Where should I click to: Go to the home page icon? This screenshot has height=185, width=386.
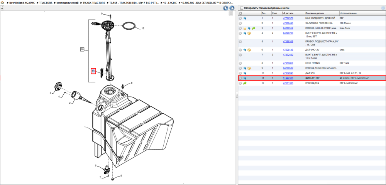[2, 3]
